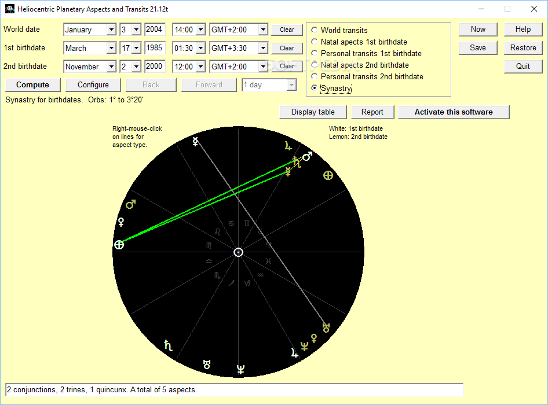Click the white Venus glyph on the chart
The image size is (548, 405).
(x=121, y=222)
